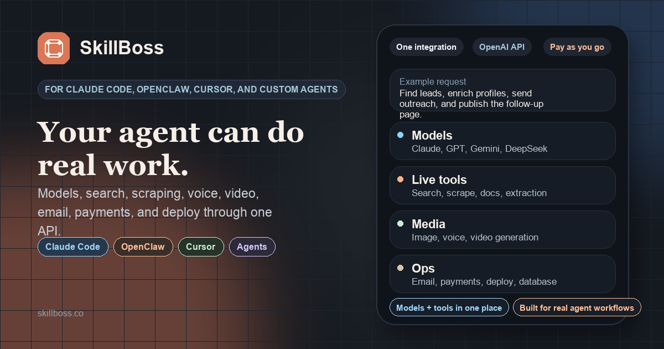Click 'Image, voice, video generation' text

pyautogui.click(x=475, y=238)
